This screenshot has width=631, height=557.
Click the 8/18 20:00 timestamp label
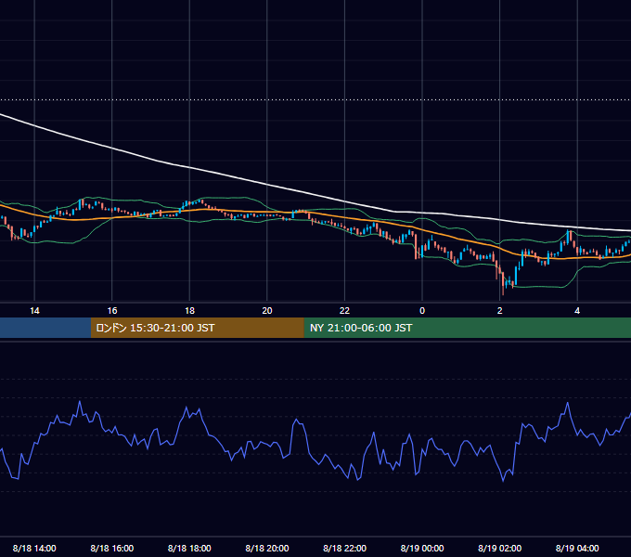pos(267,548)
